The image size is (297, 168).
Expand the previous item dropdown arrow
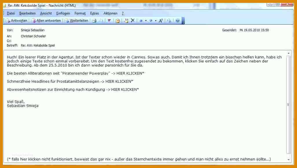point(146,21)
